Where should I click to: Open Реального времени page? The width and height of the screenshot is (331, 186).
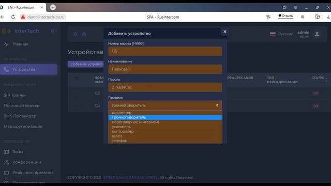33,173
